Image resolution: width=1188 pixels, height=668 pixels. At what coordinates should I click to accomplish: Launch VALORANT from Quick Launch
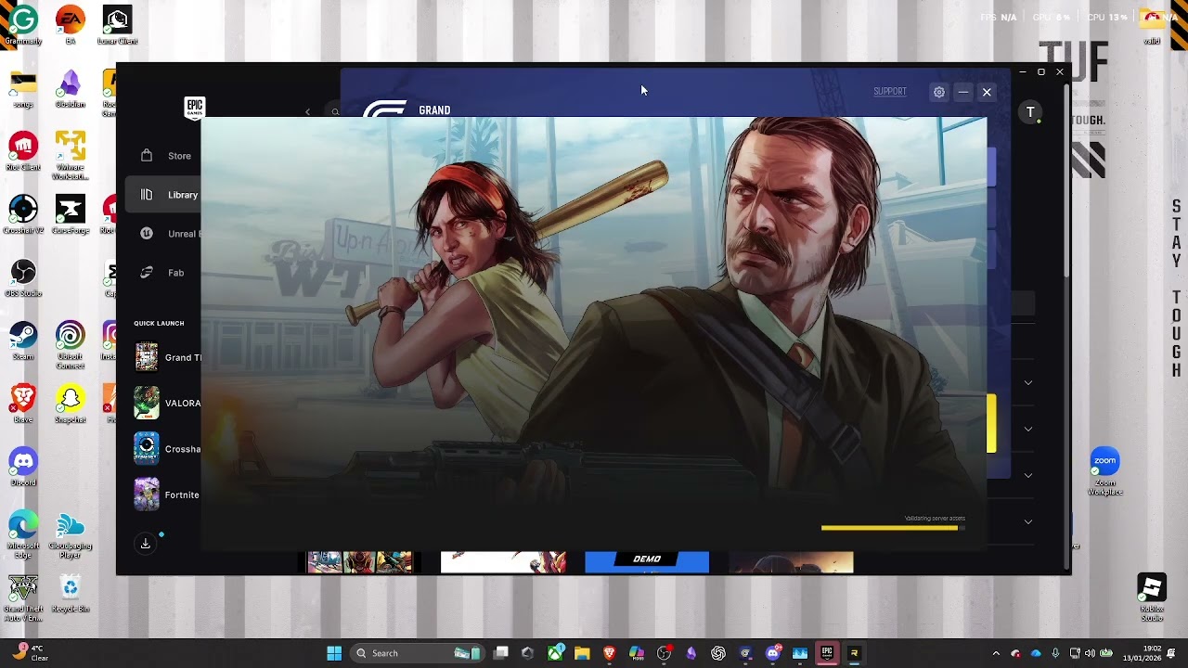tap(167, 404)
